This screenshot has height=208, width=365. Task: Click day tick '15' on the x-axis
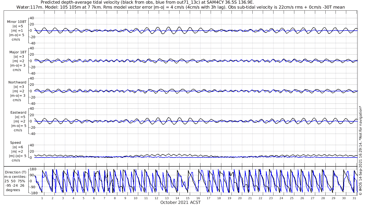(187, 198)
